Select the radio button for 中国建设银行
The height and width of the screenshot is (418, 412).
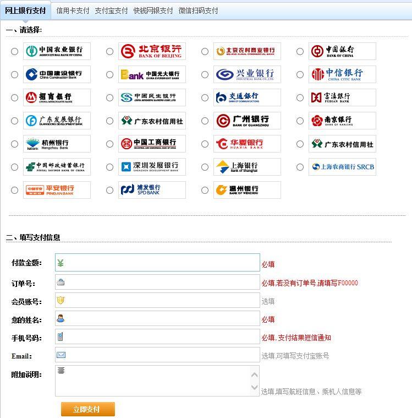click(x=14, y=75)
